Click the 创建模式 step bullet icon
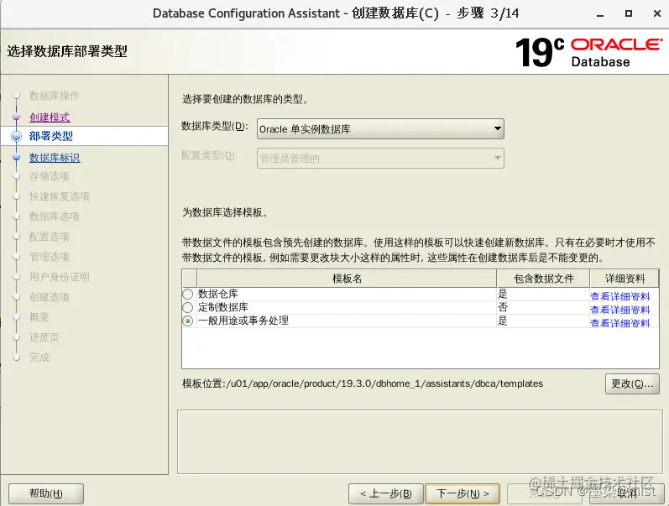The image size is (669, 506). pos(16,117)
